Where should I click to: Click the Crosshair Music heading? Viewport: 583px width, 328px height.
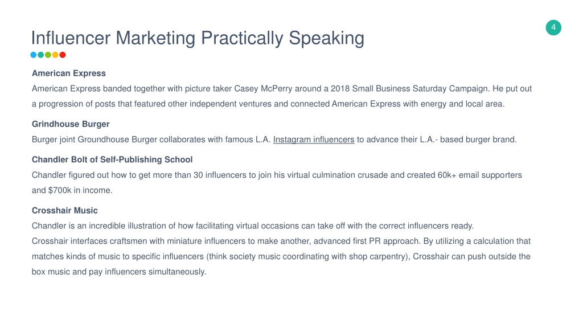coord(65,211)
